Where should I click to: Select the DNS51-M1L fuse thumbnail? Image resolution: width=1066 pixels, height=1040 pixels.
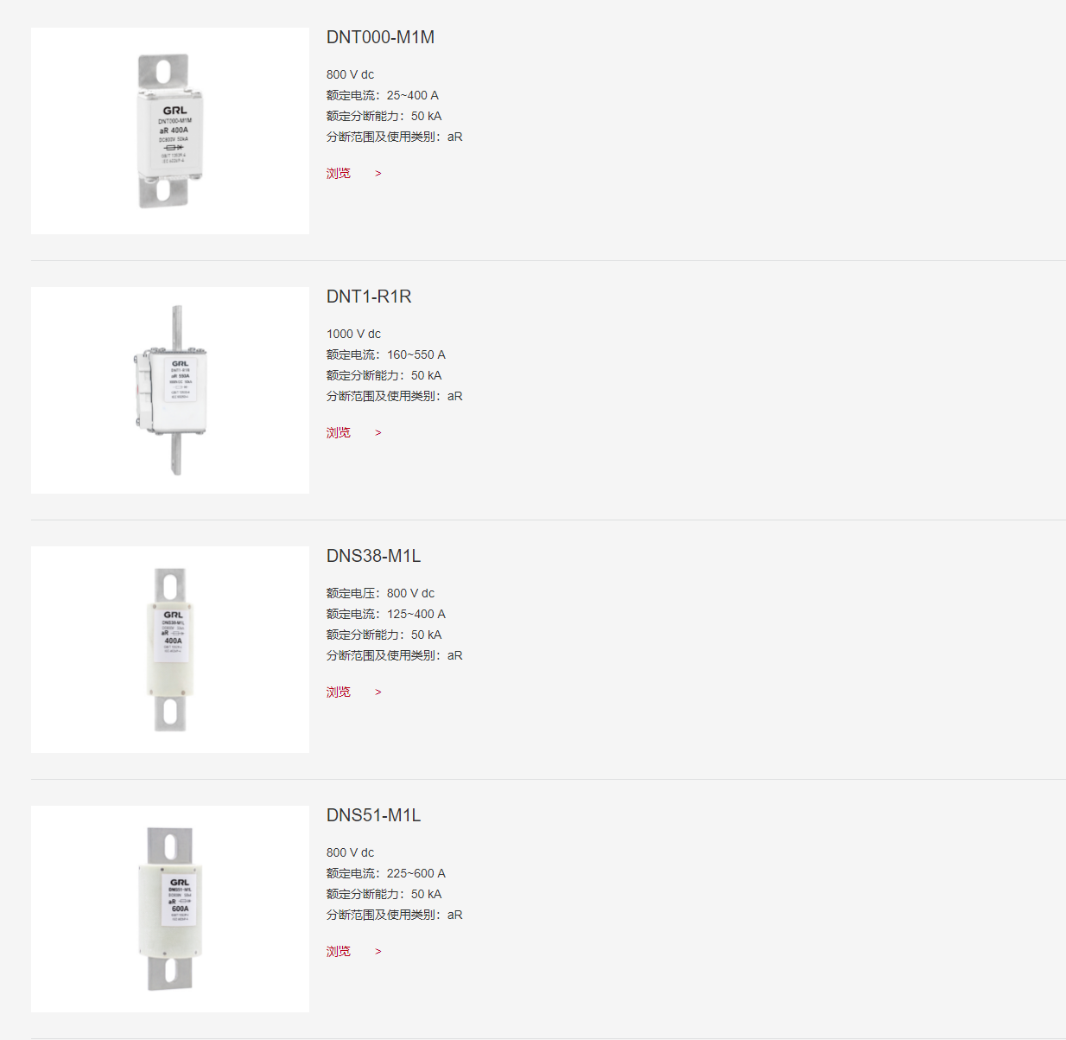(170, 909)
